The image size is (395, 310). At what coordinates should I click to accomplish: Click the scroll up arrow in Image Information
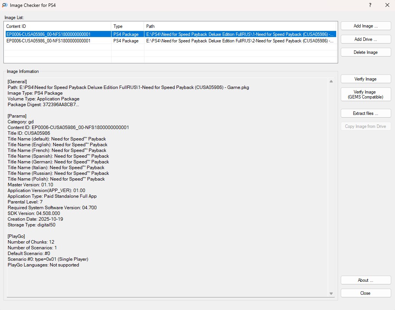coord(331,81)
